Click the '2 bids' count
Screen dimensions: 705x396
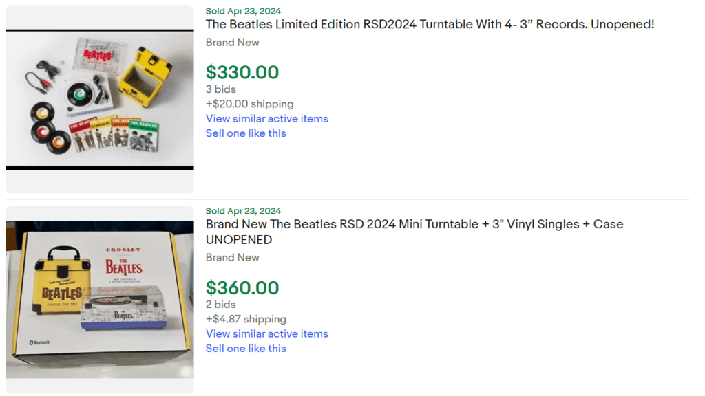(220, 305)
